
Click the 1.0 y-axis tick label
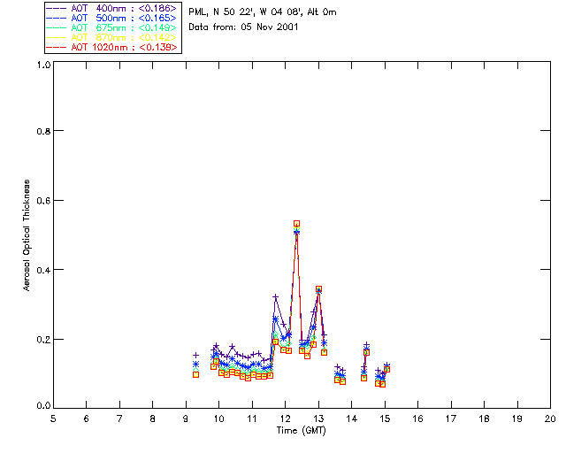coord(43,65)
